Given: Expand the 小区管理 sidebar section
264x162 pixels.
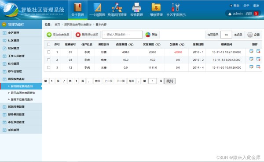Looking at the screenshot, I should tap(21, 33).
